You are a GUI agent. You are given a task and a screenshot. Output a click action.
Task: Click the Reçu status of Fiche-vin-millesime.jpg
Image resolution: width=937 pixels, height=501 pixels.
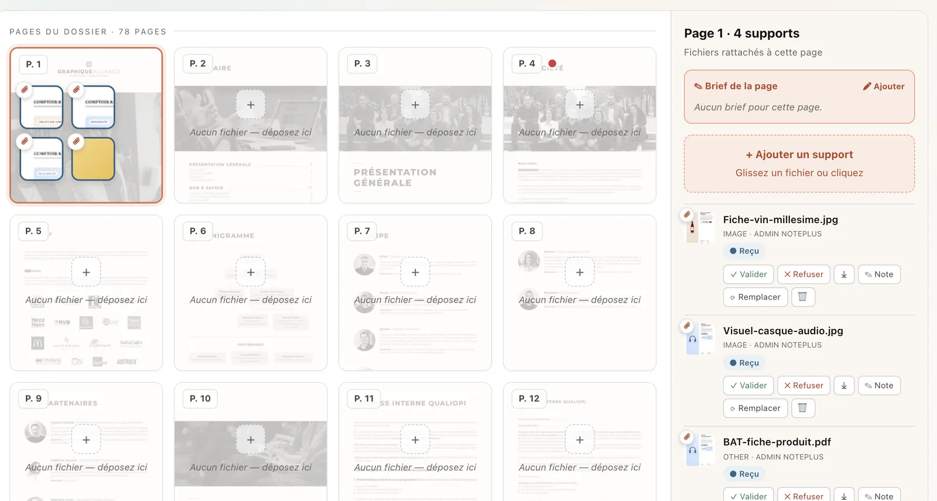[744, 251]
